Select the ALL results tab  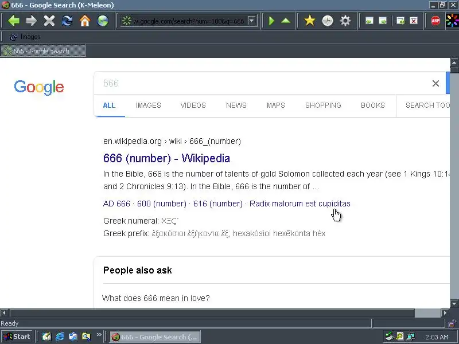click(109, 105)
